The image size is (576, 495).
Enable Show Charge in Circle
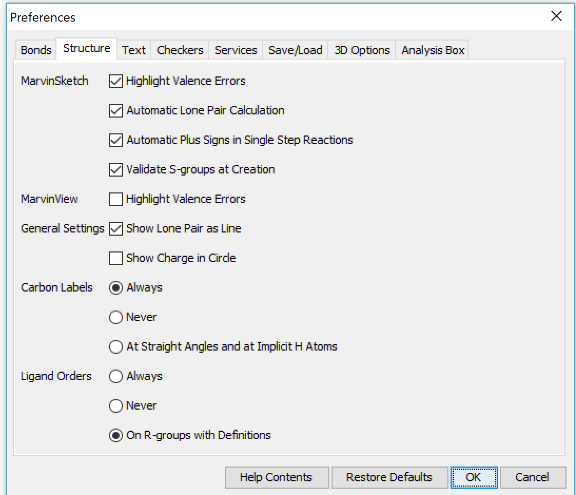pos(115,258)
